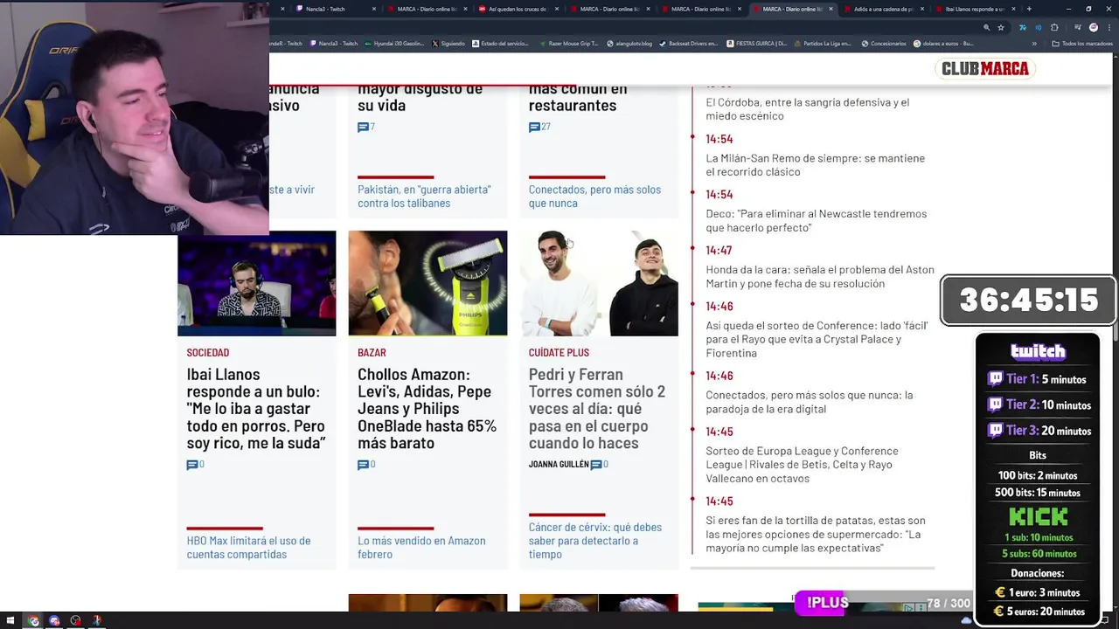The height and width of the screenshot is (629, 1119).
Task: Open the Pedri and Ferran Torres photo
Action: tap(599, 283)
